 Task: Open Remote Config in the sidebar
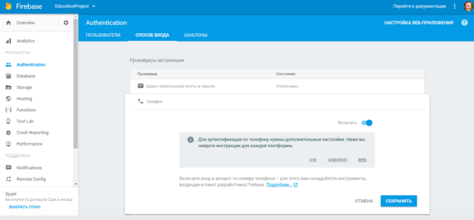point(31,179)
